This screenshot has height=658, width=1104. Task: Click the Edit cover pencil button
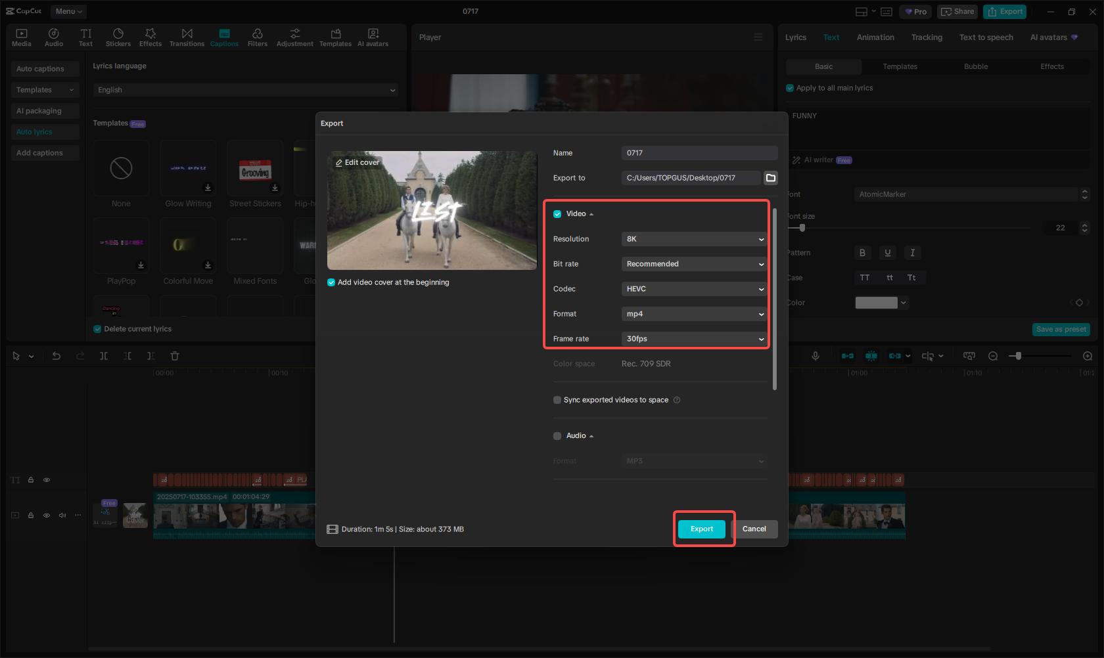tap(357, 162)
